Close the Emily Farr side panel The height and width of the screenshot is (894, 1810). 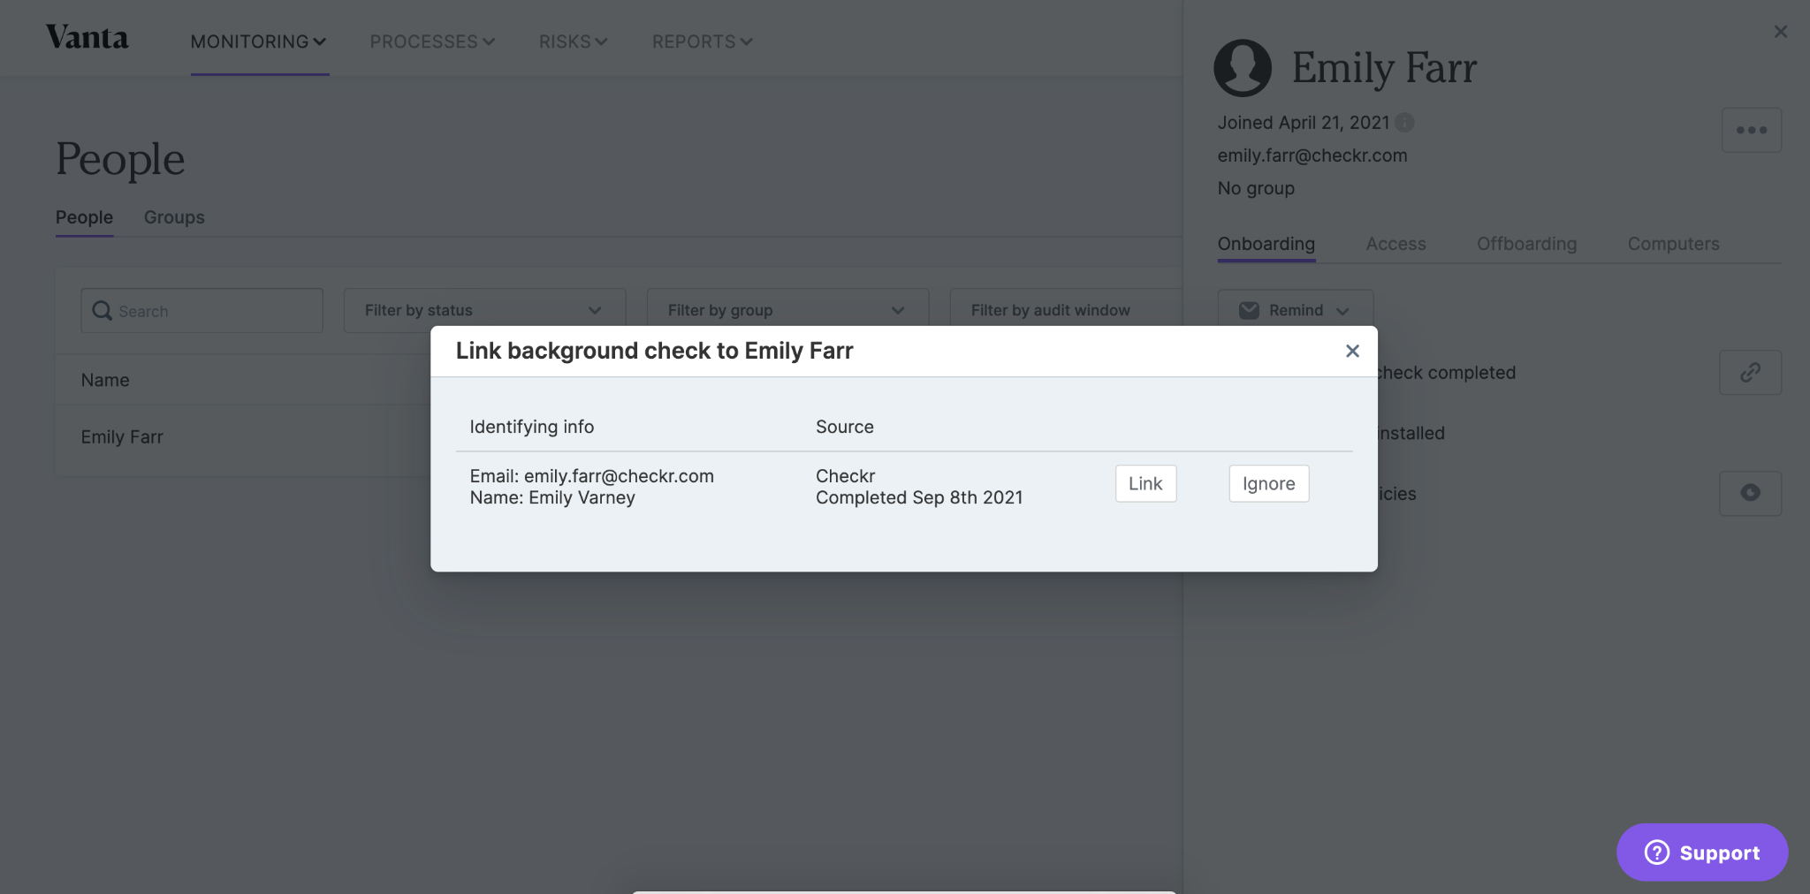(1780, 32)
